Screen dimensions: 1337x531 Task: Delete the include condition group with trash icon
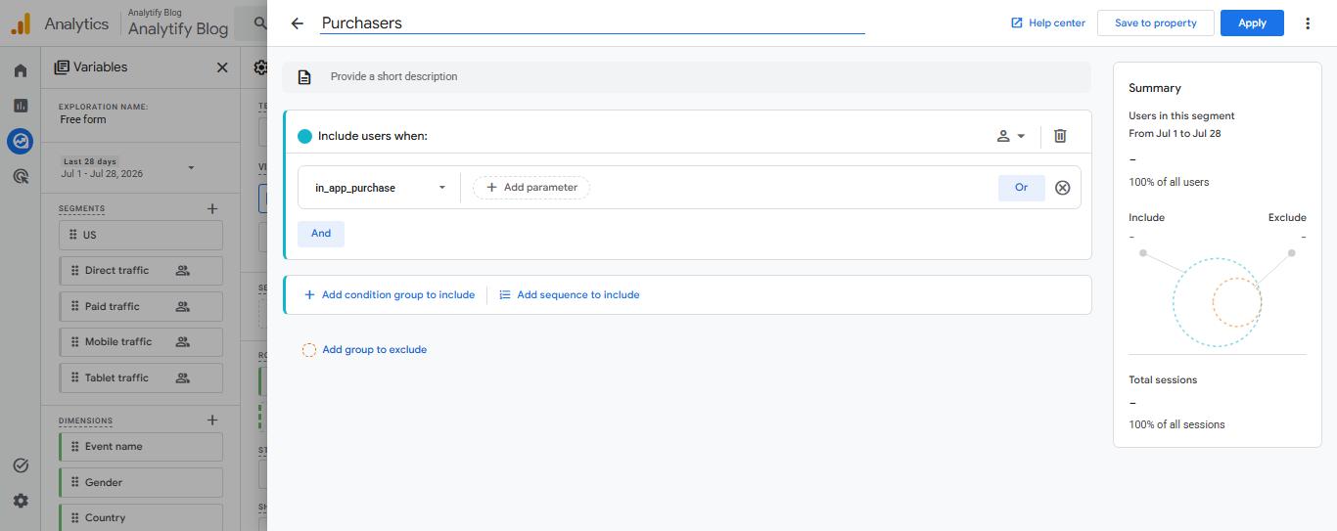point(1060,136)
